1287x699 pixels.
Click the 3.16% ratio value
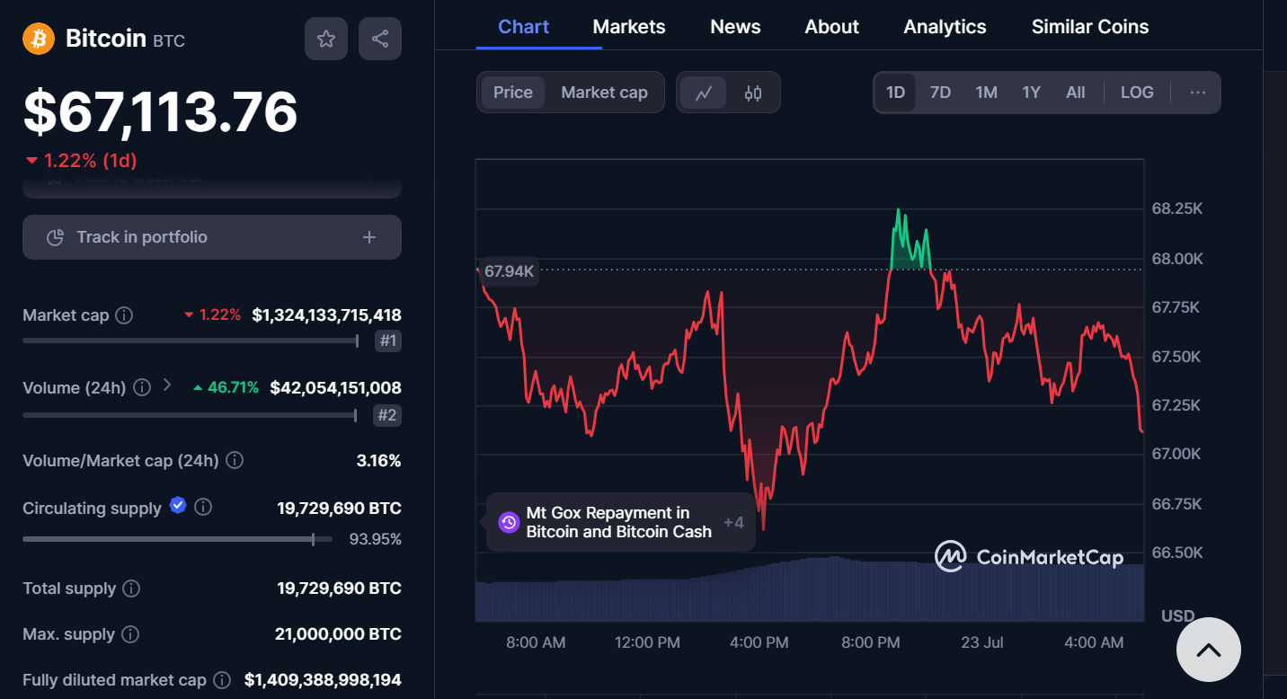[378, 460]
